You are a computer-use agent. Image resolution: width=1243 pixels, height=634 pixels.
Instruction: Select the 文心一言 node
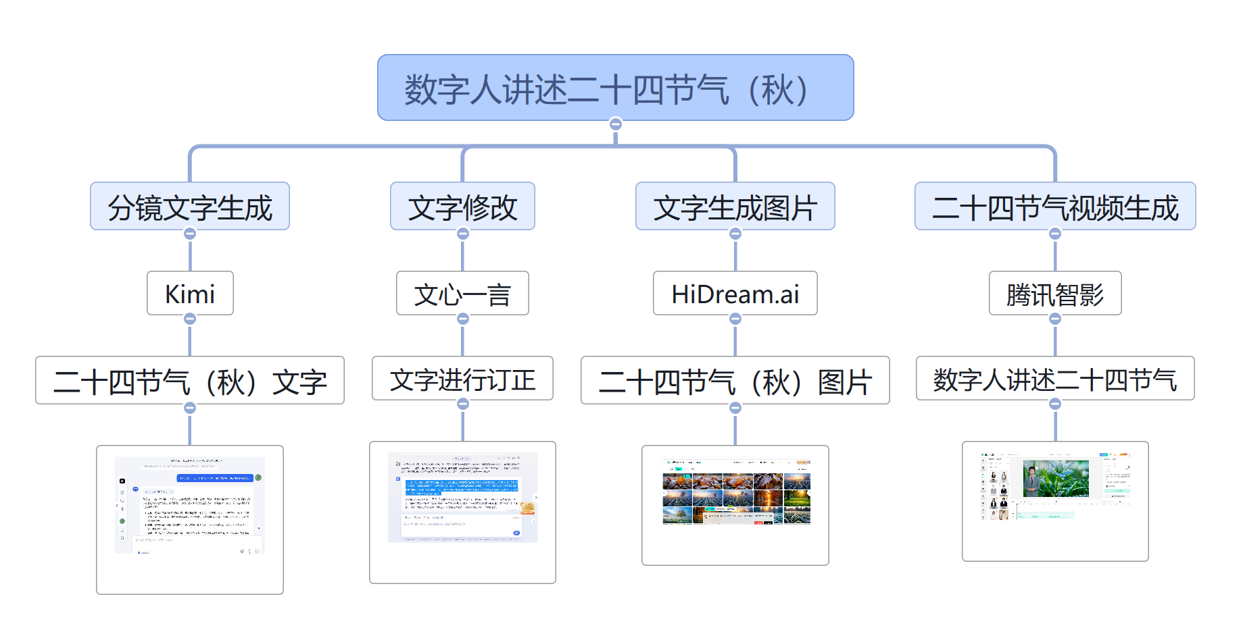pos(462,293)
